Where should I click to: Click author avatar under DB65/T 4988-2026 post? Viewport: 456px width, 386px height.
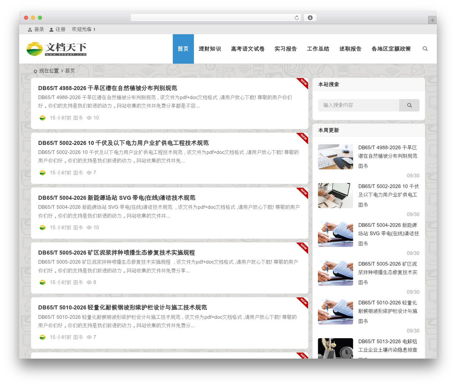[42, 118]
